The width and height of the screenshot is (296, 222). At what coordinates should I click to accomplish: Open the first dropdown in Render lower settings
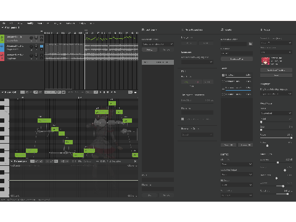(x=237, y=164)
